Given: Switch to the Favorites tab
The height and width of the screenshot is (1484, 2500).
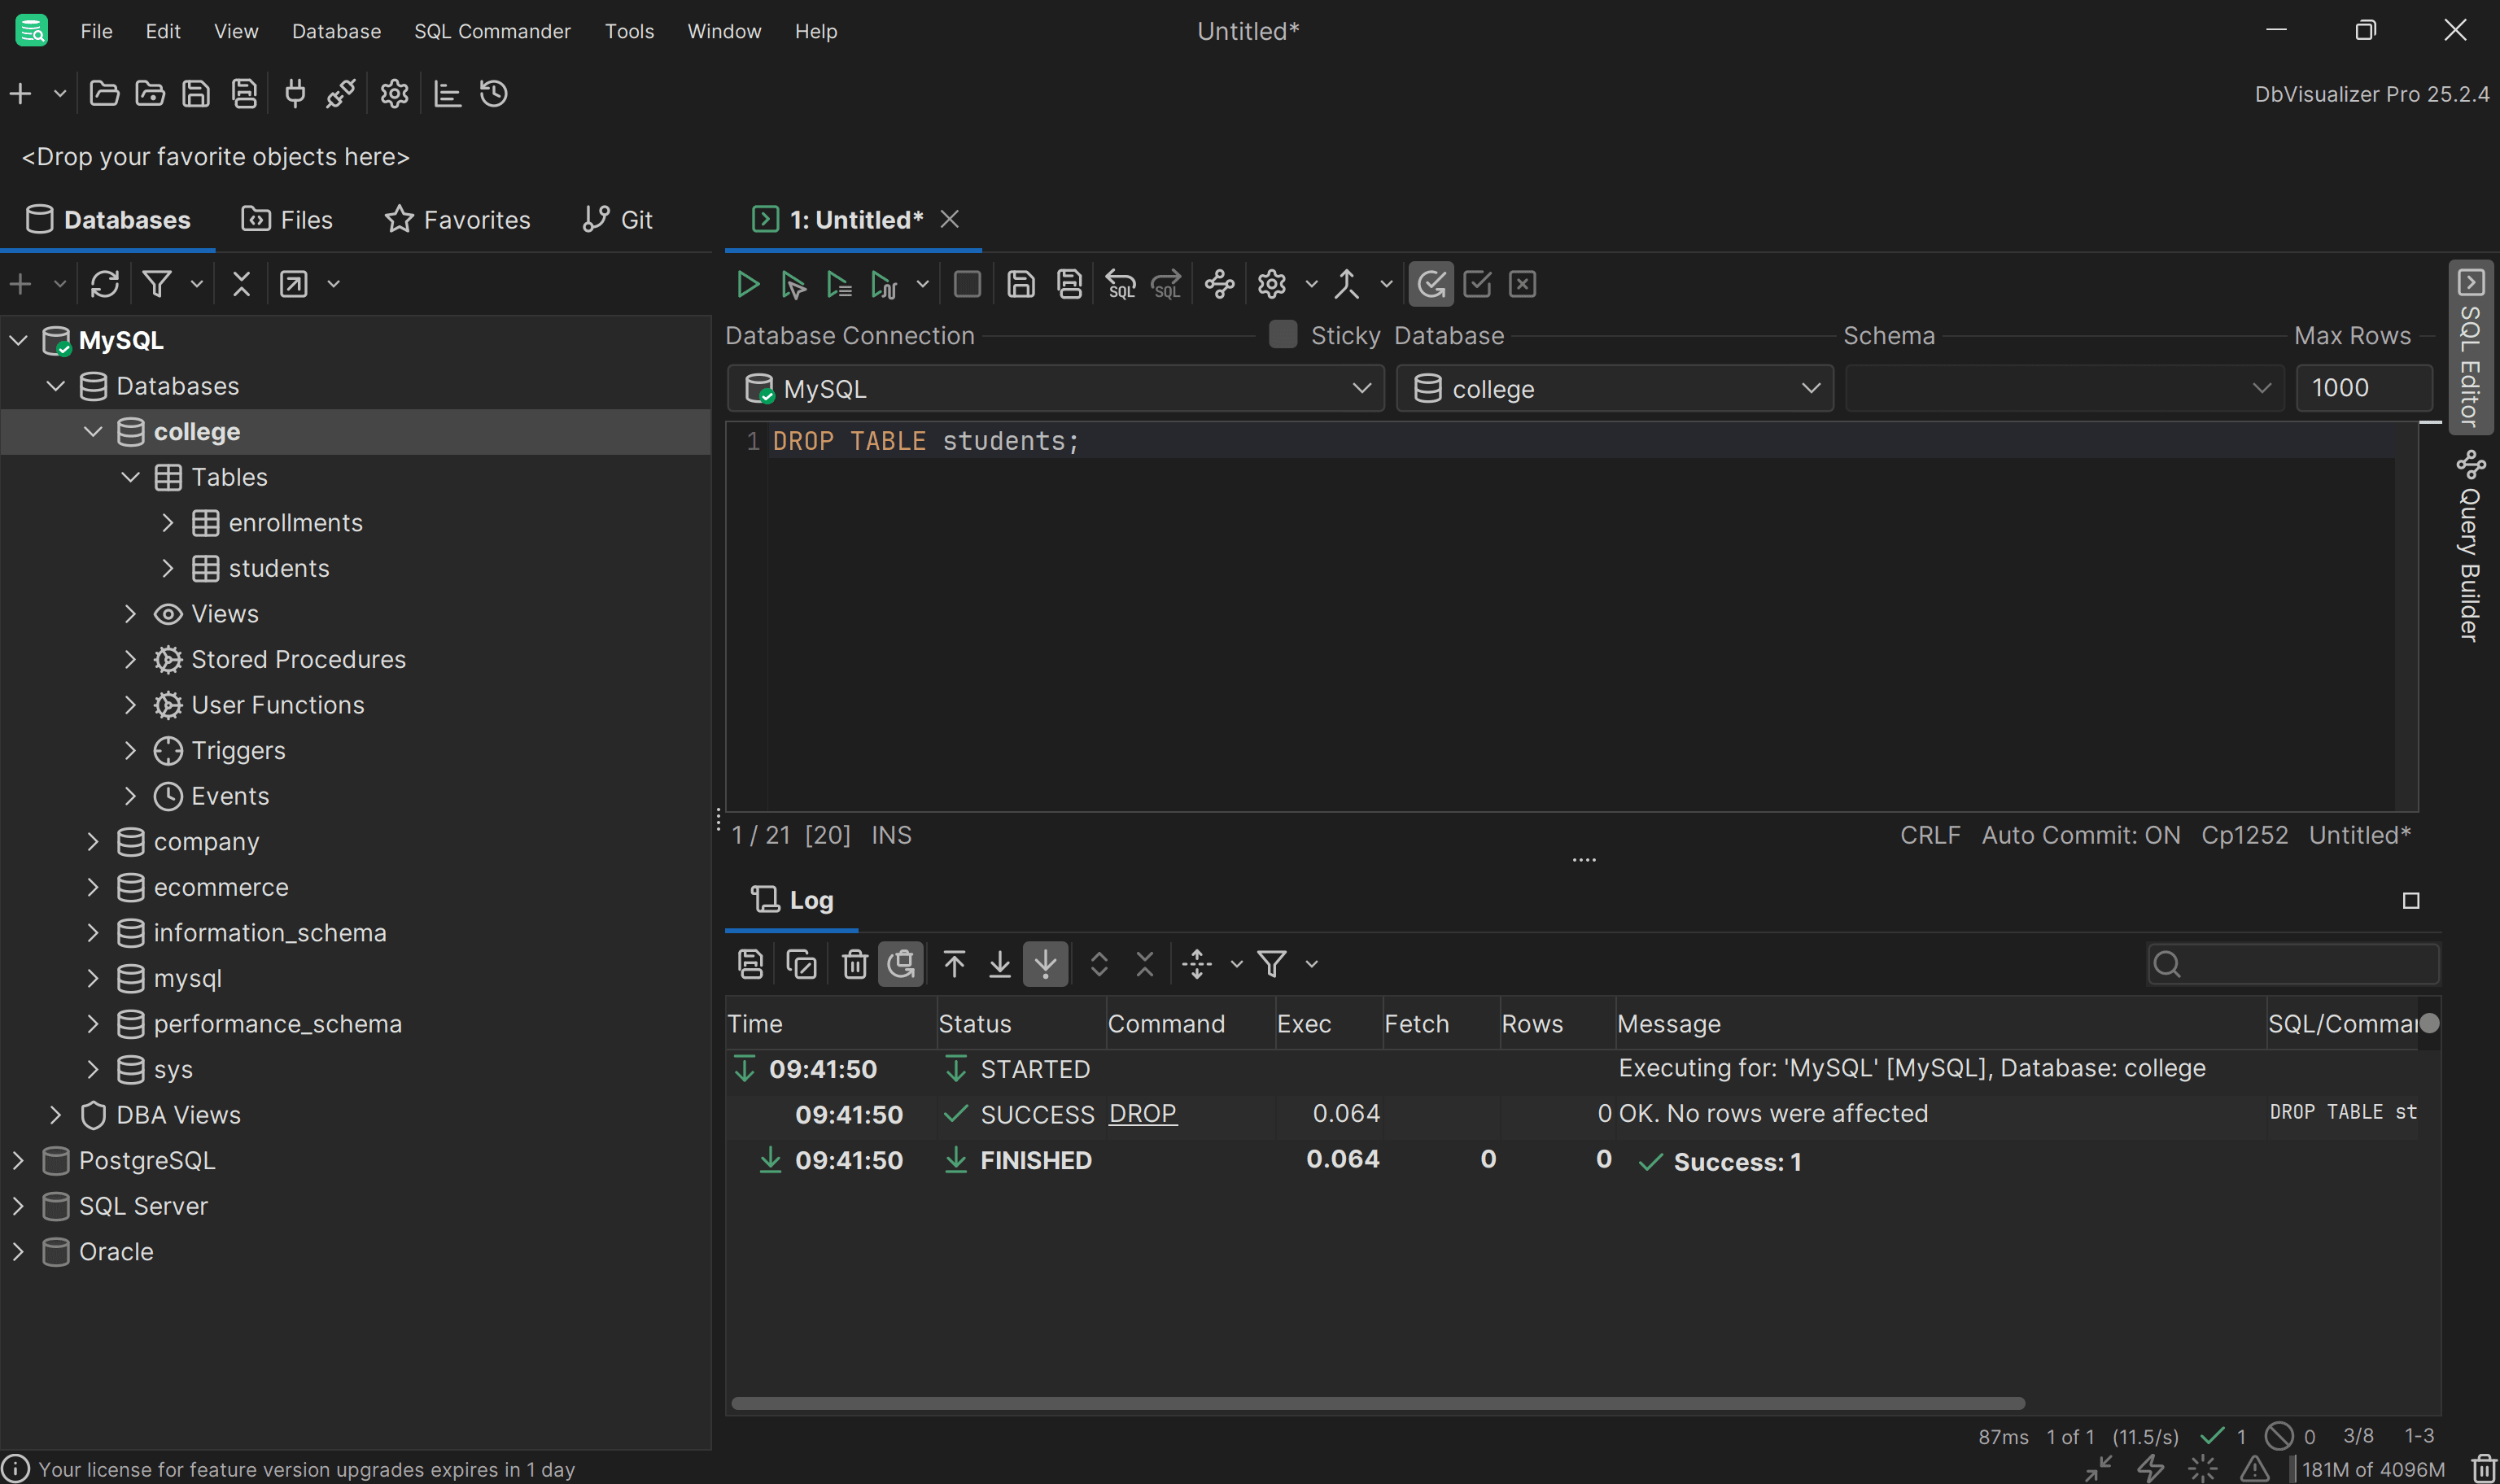Looking at the screenshot, I should pos(458,219).
